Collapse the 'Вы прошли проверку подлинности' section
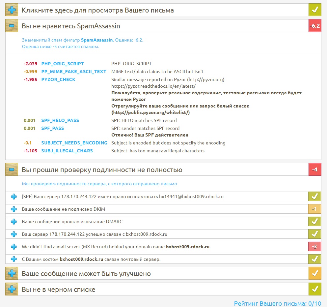 tap(12, 170)
